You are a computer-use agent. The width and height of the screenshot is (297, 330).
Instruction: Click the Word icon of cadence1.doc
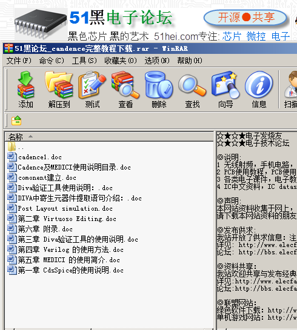click(12, 157)
